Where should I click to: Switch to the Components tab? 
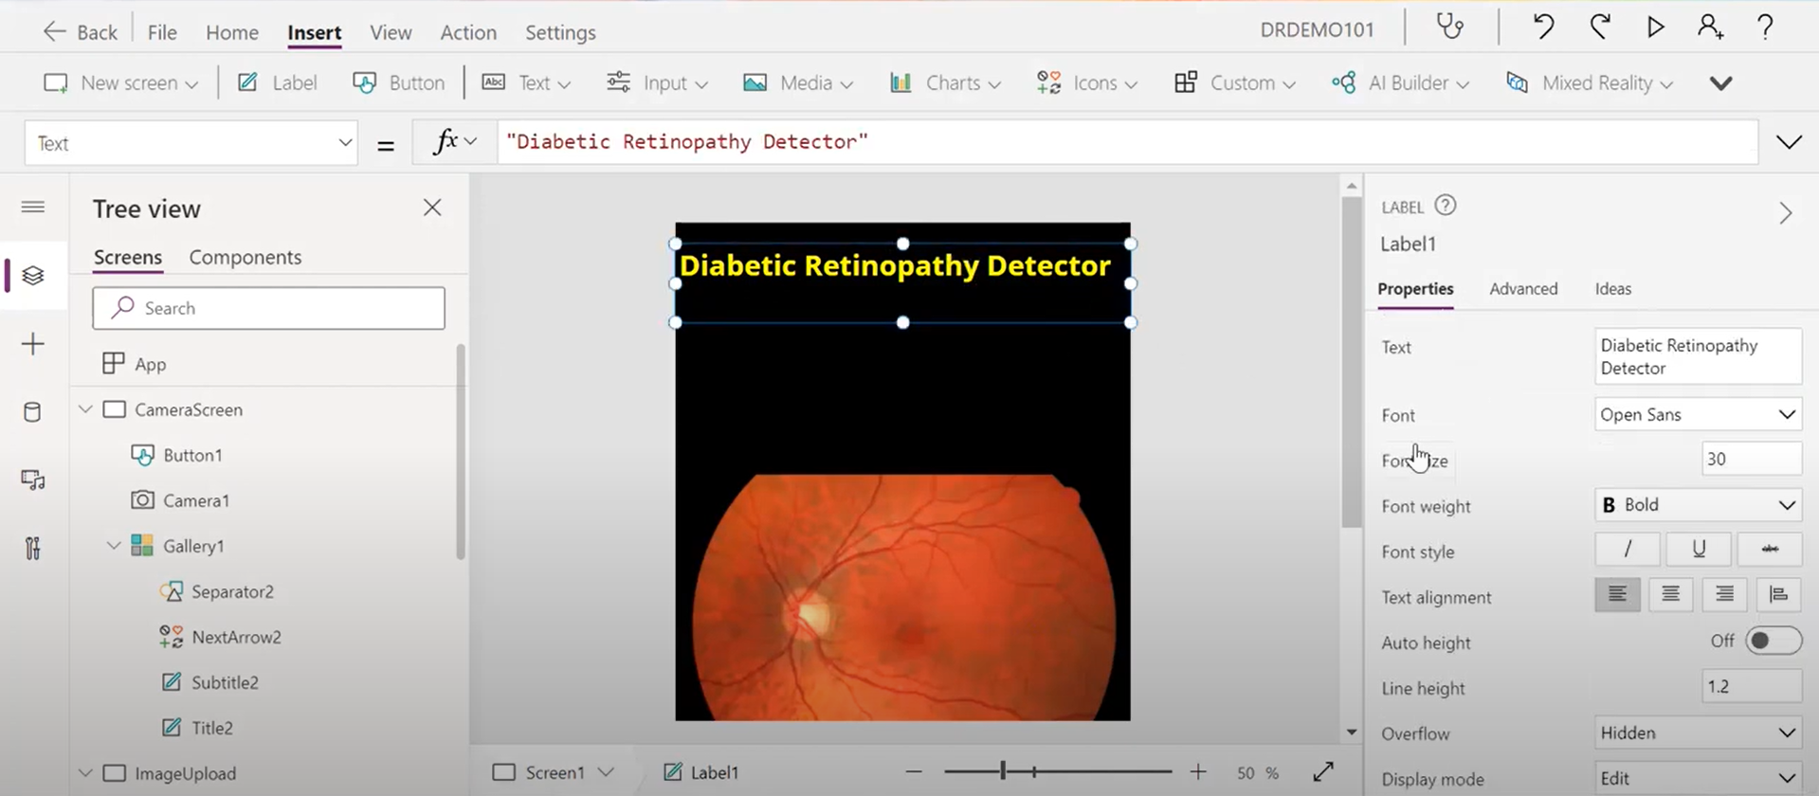point(246,258)
